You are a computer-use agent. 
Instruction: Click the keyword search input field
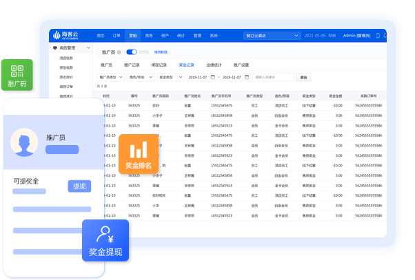click(274, 77)
